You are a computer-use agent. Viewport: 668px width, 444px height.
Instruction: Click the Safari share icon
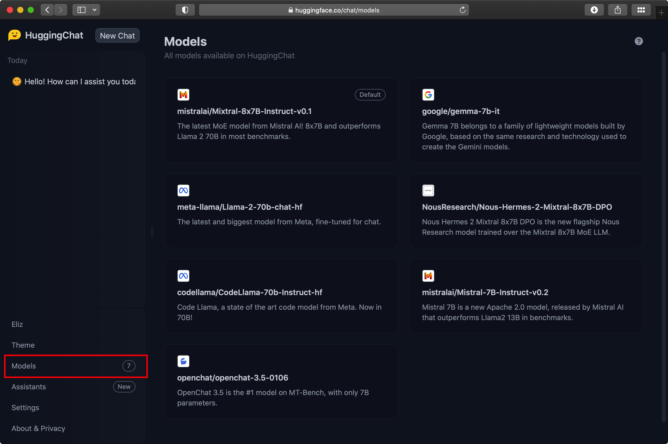click(617, 10)
